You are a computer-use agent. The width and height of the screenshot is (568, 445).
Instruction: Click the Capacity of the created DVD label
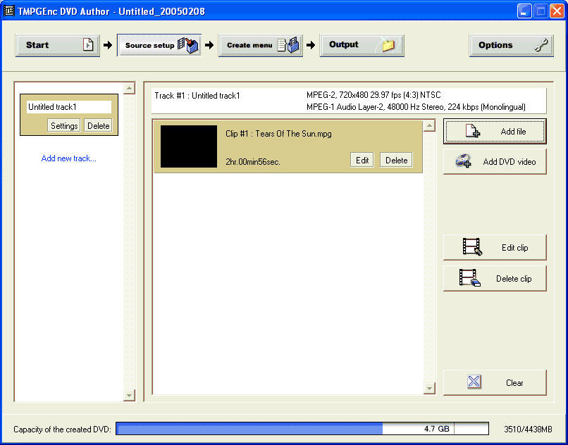[62, 430]
